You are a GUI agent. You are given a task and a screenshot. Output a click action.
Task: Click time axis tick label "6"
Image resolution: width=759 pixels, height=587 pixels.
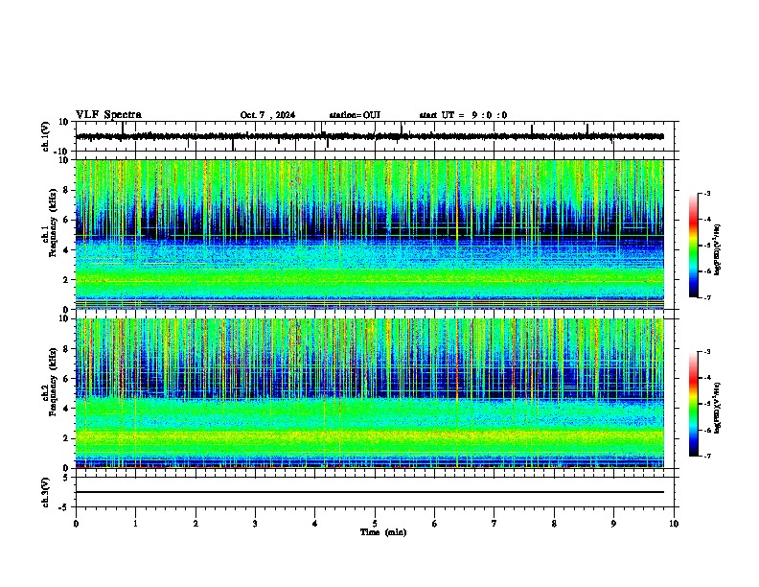pyautogui.click(x=435, y=524)
